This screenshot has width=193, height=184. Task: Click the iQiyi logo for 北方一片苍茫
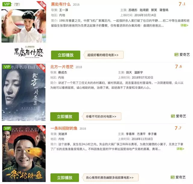tap(179, 116)
